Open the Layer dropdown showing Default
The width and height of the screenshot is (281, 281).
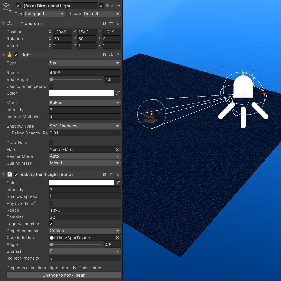pyautogui.click(x=102, y=14)
